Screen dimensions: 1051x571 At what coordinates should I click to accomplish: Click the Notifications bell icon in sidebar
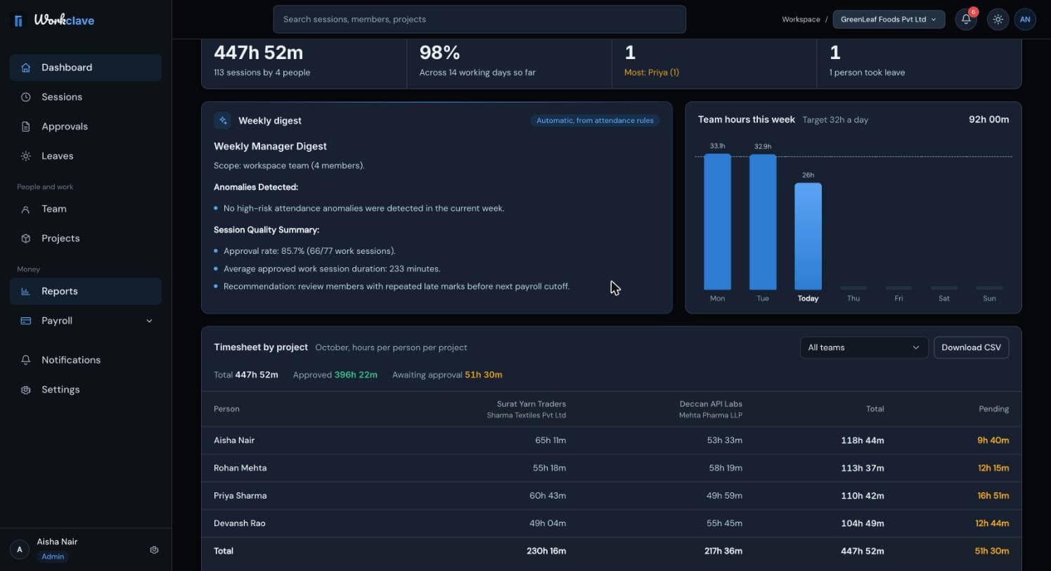coord(26,360)
